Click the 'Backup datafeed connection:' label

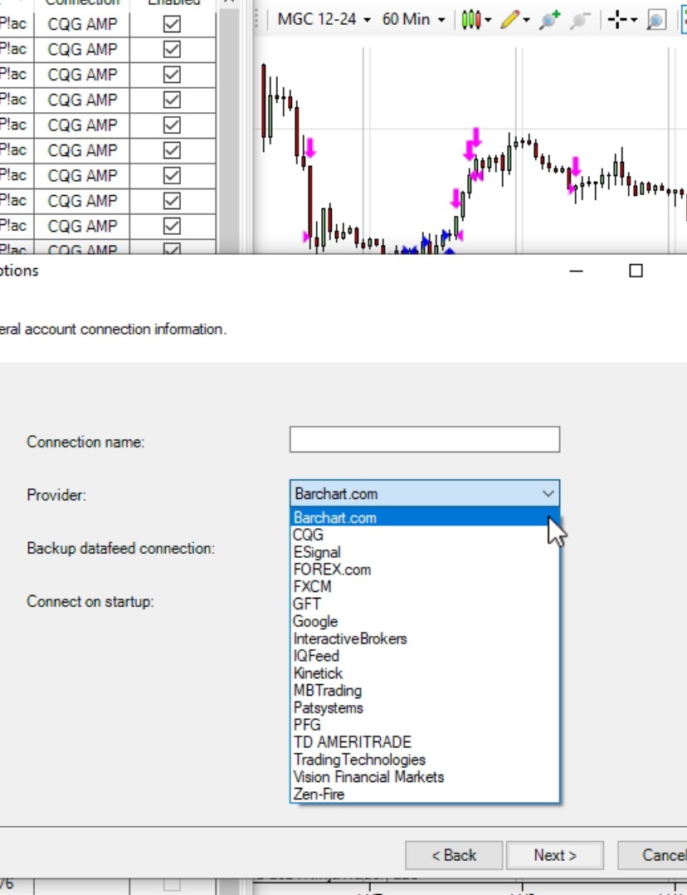coord(121,549)
